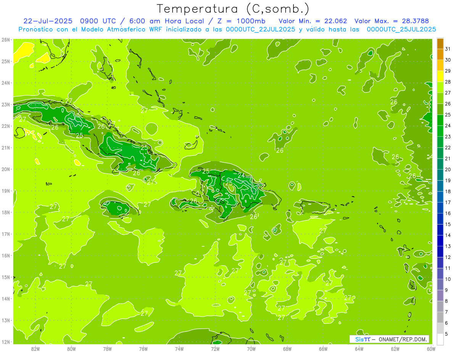
Task: Click the longitude label "74W"
Action: pos(179,349)
